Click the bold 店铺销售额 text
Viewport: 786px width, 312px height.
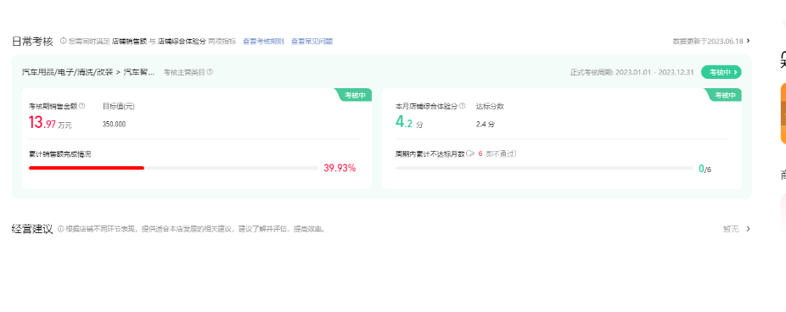click(x=129, y=41)
